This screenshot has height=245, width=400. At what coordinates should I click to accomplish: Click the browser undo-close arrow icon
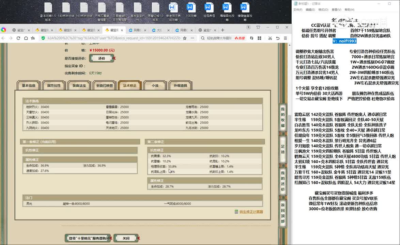pyautogui.click(x=278, y=38)
